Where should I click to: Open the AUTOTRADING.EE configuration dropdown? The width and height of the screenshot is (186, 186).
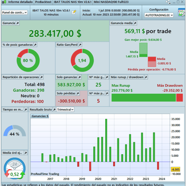pos(159,15)
